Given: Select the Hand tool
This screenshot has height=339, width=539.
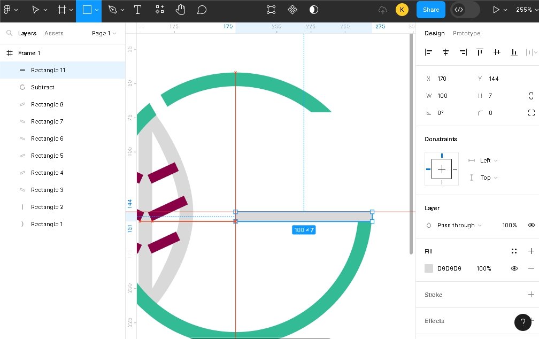Looking at the screenshot, I should (181, 10).
